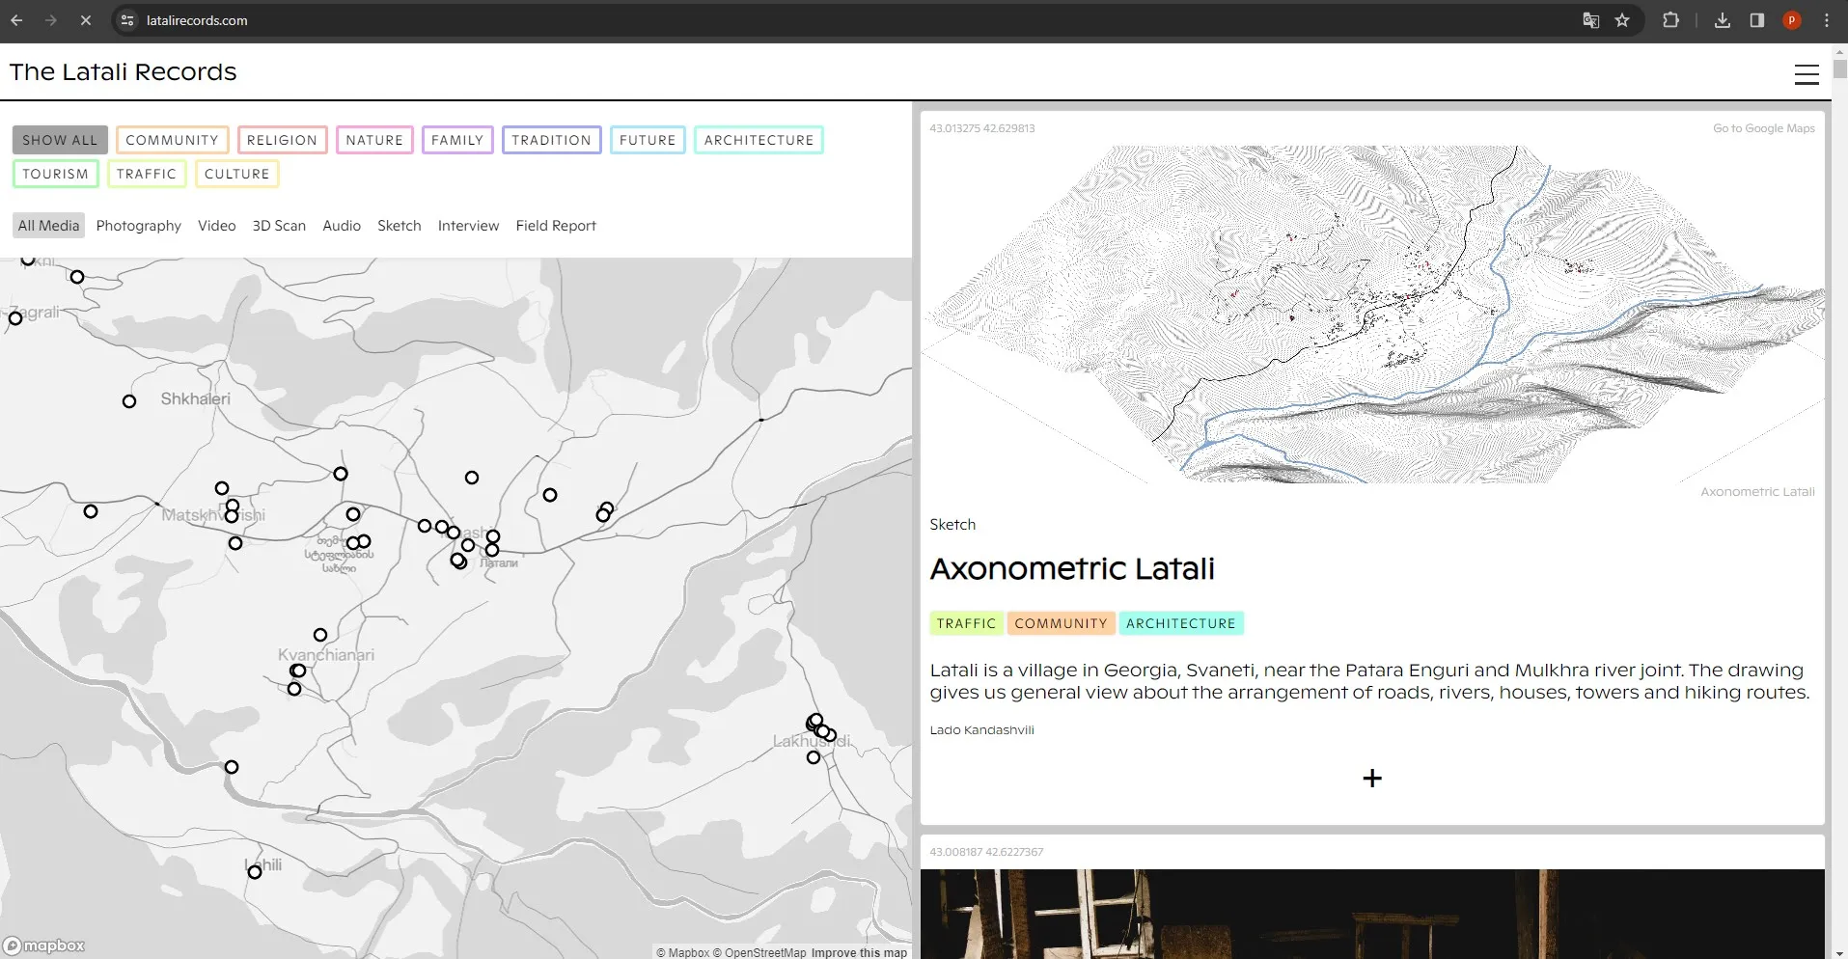Image resolution: width=1848 pixels, height=959 pixels.
Task: Expand Axonometric Latali card with plus sign
Action: [x=1371, y=778]
